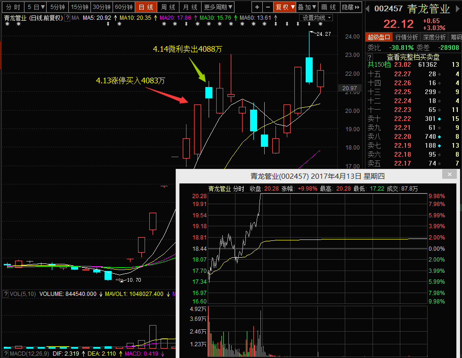Click the help icon beside MACD(12,26,9)
462x358 pixels.
coord(6,353)
